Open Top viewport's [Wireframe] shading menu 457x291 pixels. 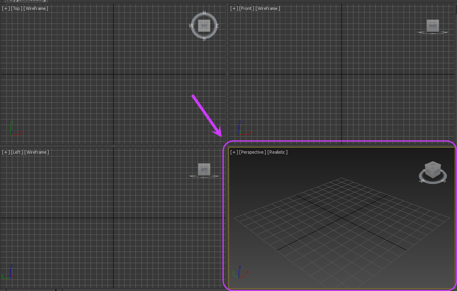[x=35, y=8]
